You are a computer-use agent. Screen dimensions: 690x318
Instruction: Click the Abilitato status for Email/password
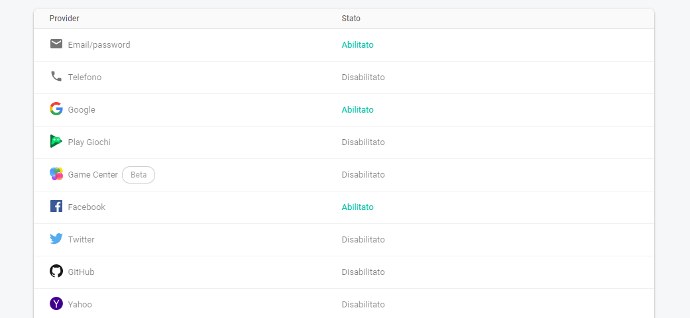coord(357,45)
